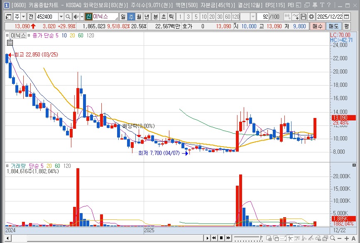Open the calendar date picker icon
Image resolution: width=360 pixels, height=243 pixels.
click(x=347, y=17)
